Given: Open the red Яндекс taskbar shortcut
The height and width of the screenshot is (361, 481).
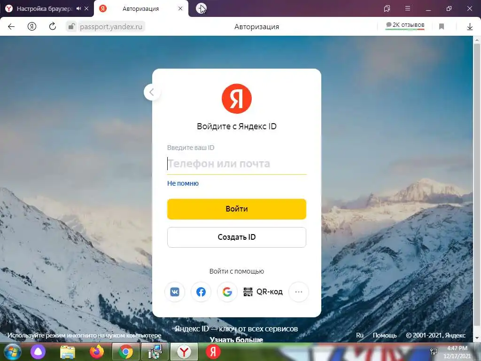Looking at the screenshot, I should [x=213, y=352].
